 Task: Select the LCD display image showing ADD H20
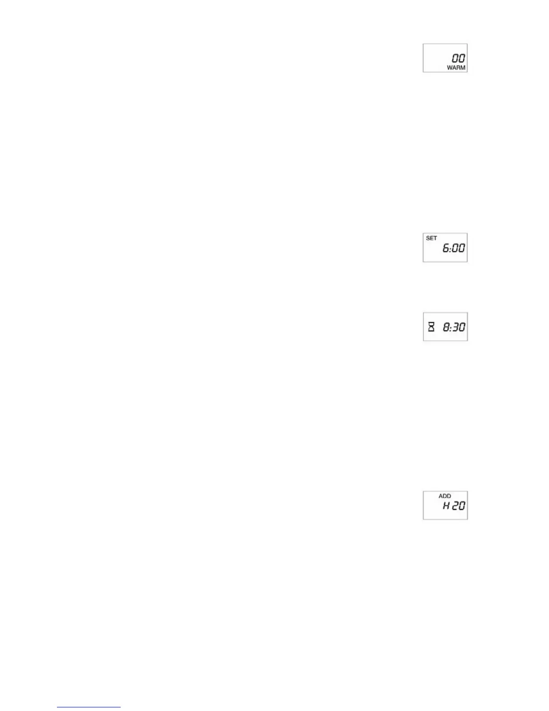tap(445, 505)
